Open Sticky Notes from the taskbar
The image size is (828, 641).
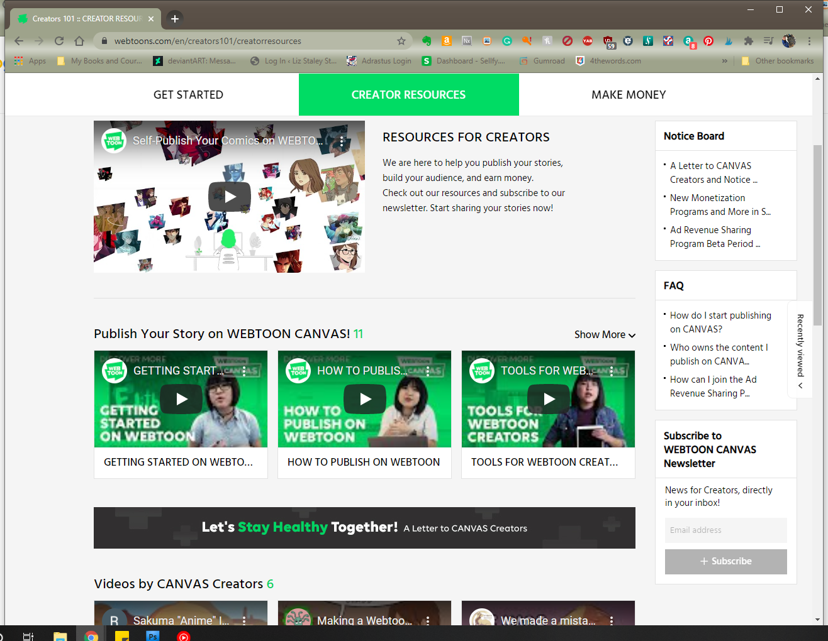pyautogui.click(x=122, y=635)
